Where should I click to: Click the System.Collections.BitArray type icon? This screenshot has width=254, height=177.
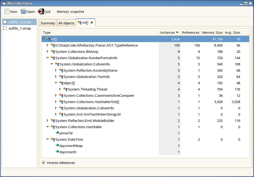point(53,52)
